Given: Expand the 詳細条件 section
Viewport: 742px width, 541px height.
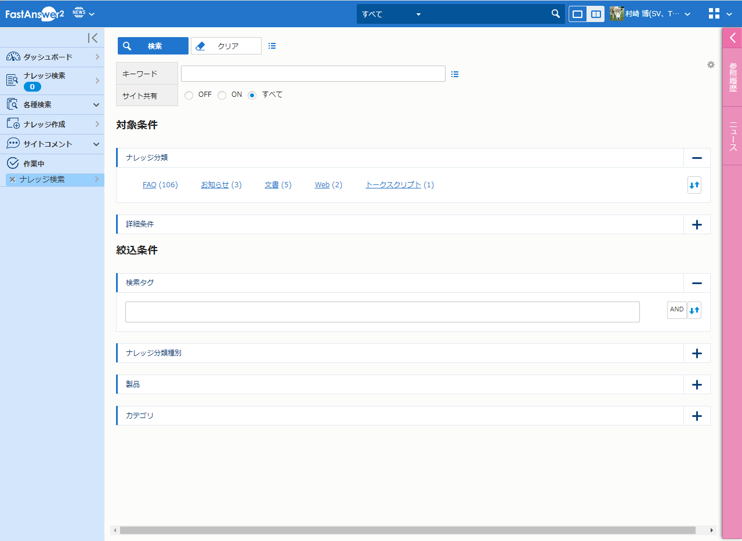Looking at the screenshot, I should click(697, 225).
